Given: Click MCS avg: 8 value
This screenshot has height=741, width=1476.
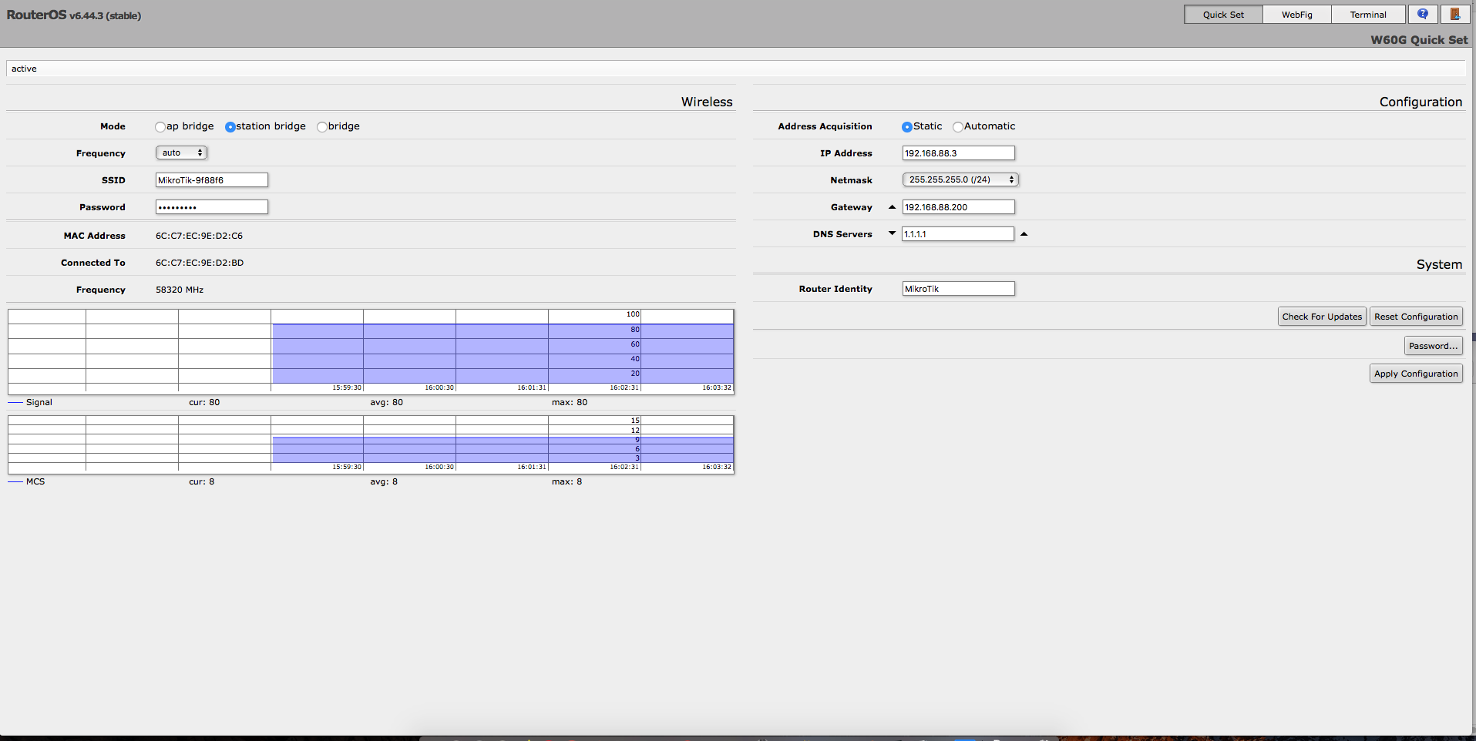Looking at the screenshot, I should click(384, 481).
